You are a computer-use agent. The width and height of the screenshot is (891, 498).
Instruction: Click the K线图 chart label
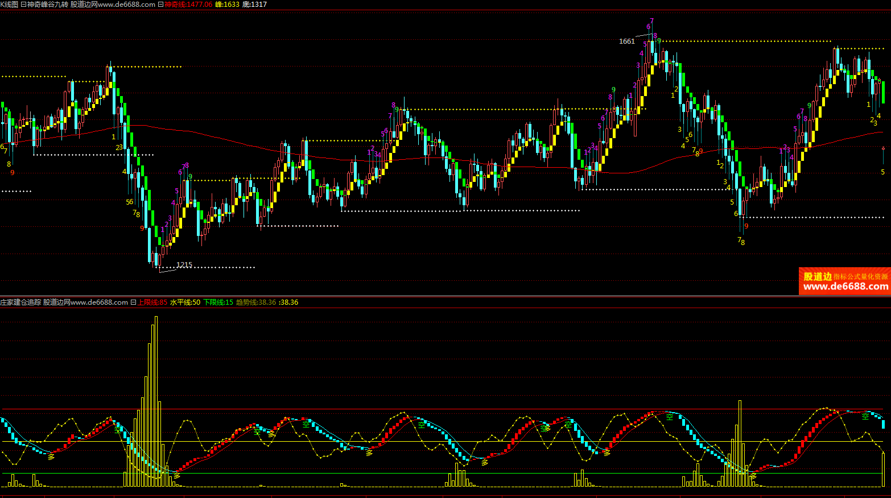pyautogui.click(x=9, y=5)
